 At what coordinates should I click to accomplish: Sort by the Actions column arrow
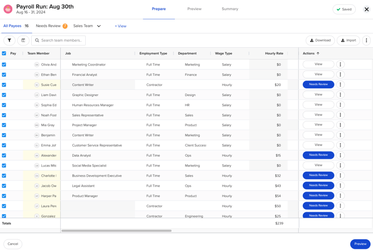[x=318, y=54]
